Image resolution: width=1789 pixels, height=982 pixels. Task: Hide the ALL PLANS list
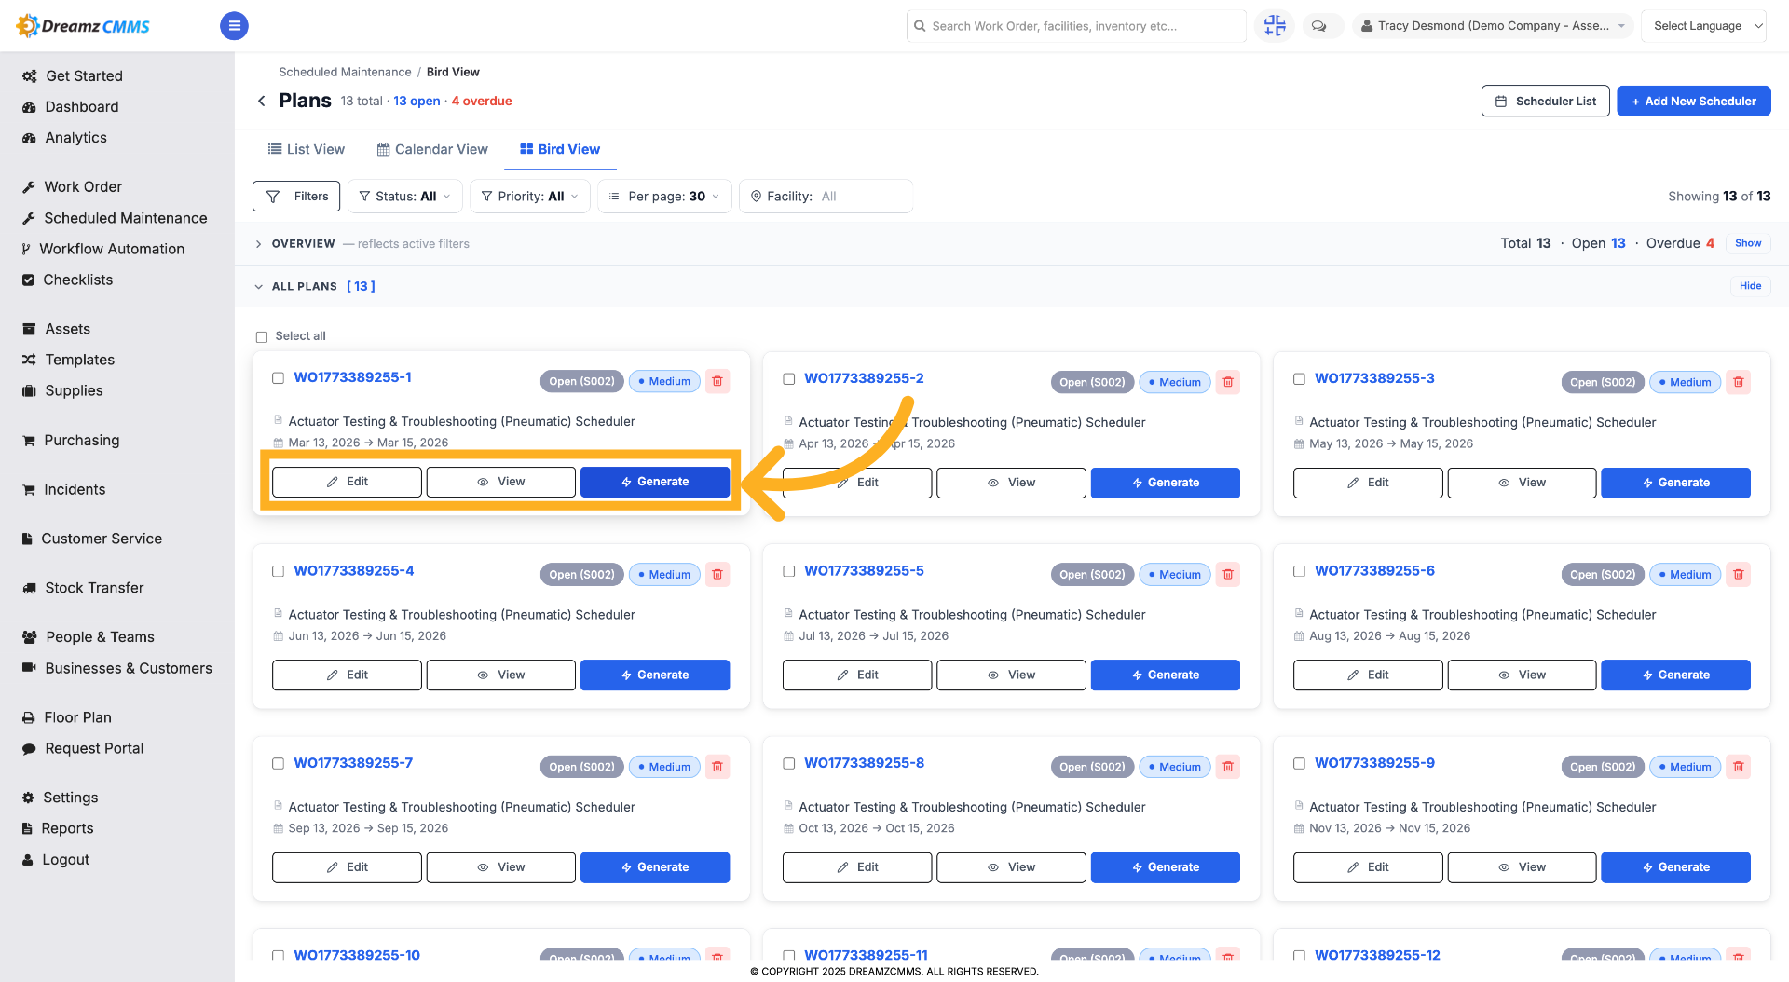coord(1749,286)
